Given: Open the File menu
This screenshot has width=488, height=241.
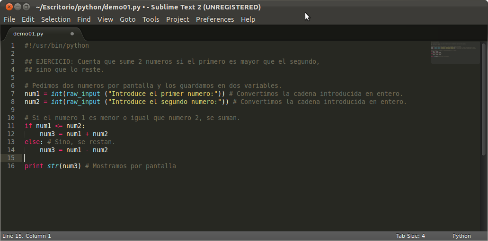Looking at the screenshot, I should click(x=9, y=19).
